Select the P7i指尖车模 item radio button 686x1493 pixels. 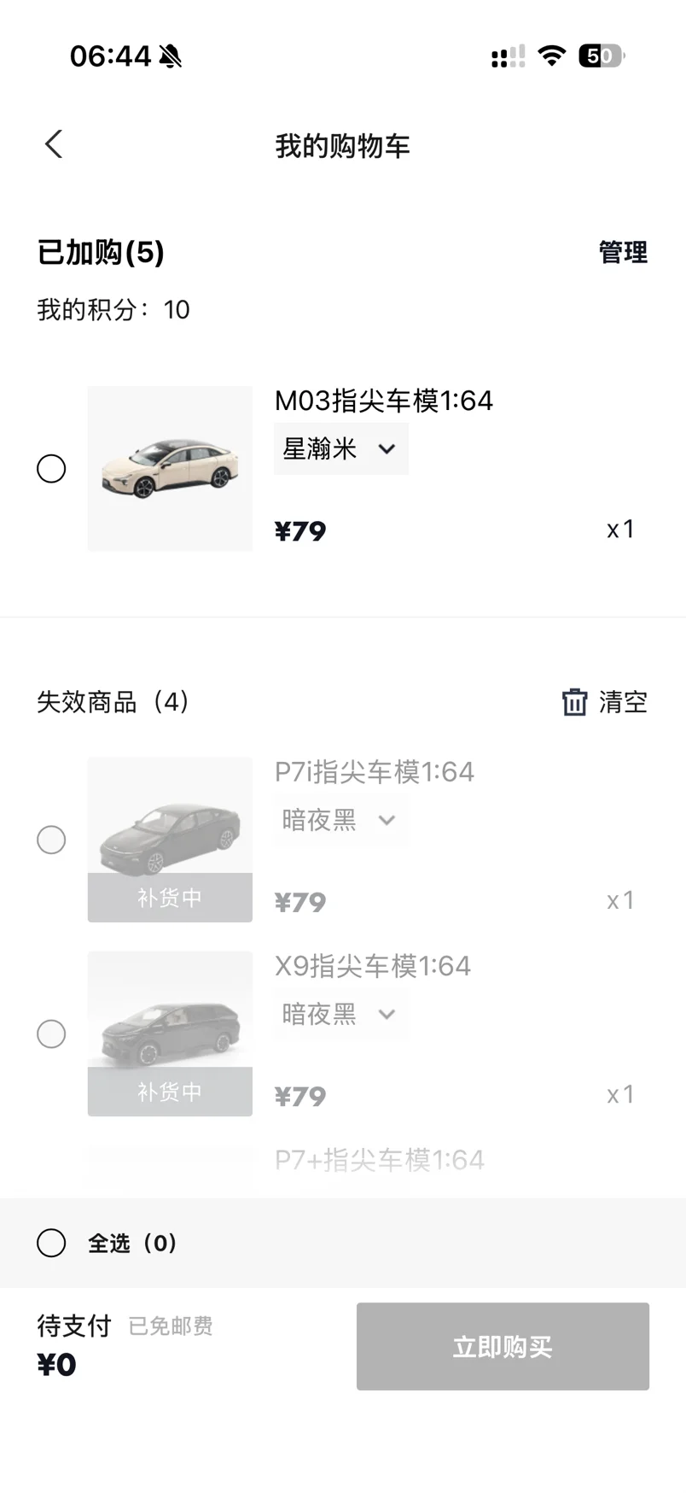pyautogui.click(x=51, y=840)
